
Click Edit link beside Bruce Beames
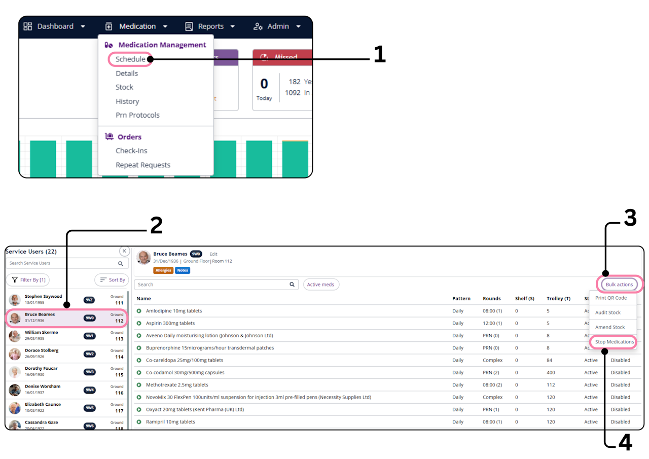click(213, 254)
